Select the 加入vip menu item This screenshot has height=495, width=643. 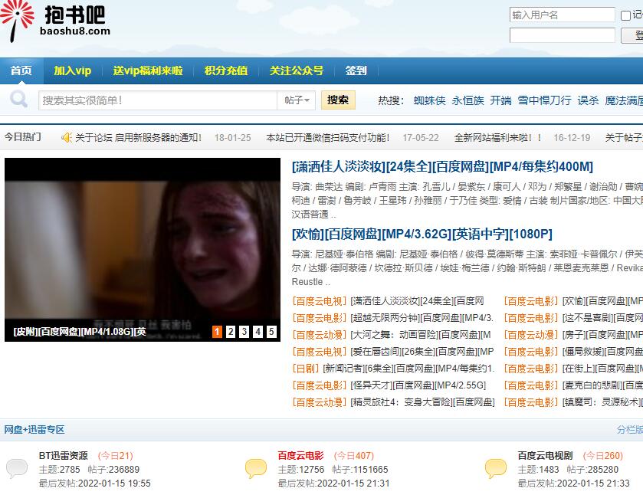[x=72, y=70]
